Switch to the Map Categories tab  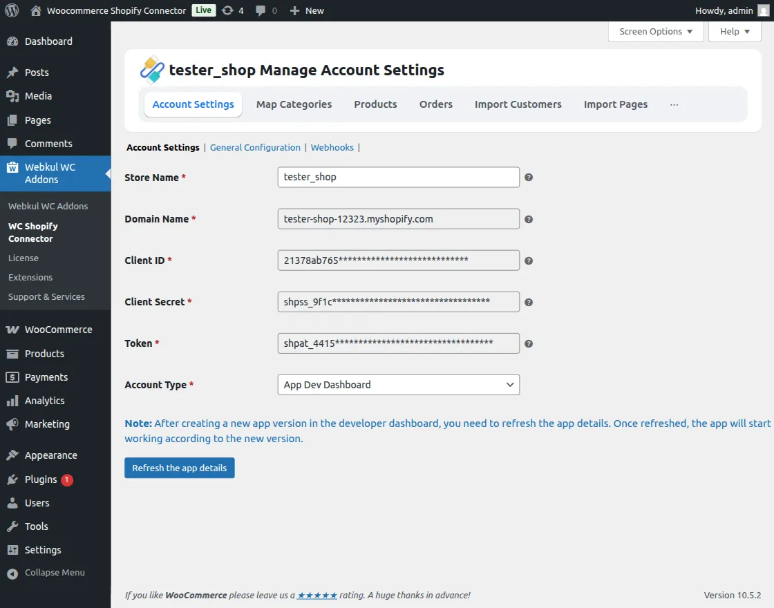coord(294,104)
